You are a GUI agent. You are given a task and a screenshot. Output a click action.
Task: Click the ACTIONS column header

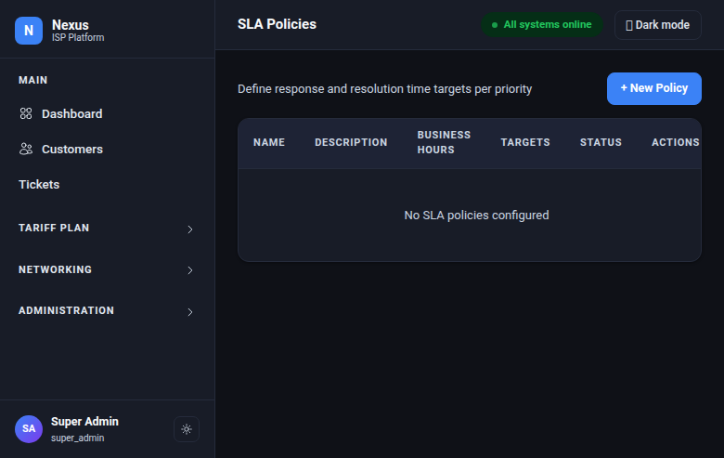coord(676,142)
